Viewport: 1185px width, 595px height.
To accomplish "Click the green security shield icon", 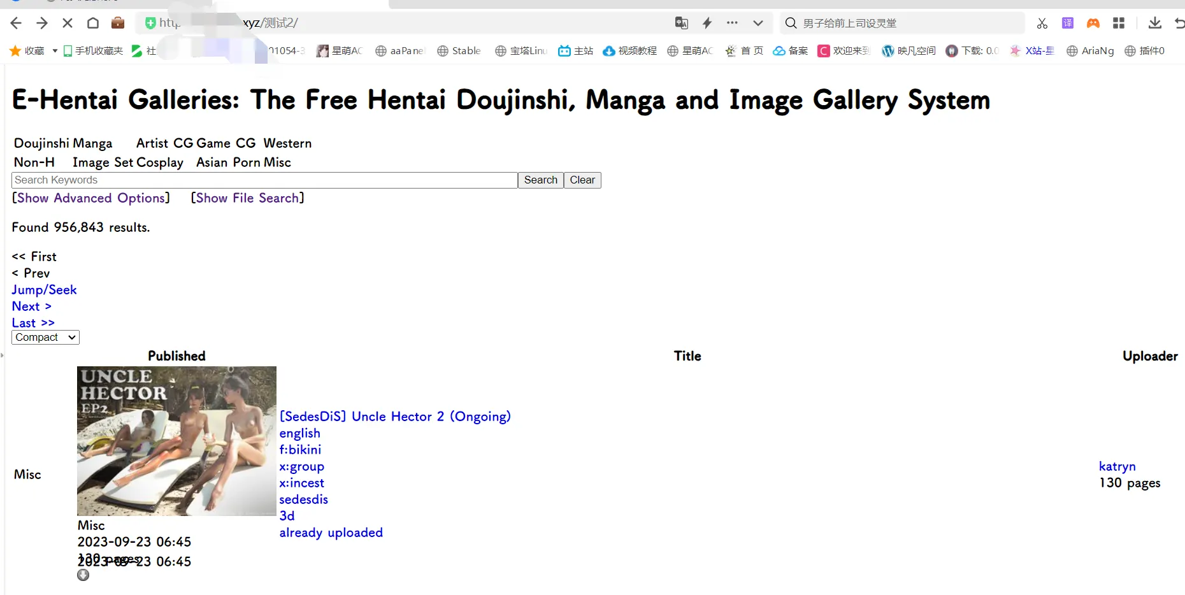I will [150, 24].
